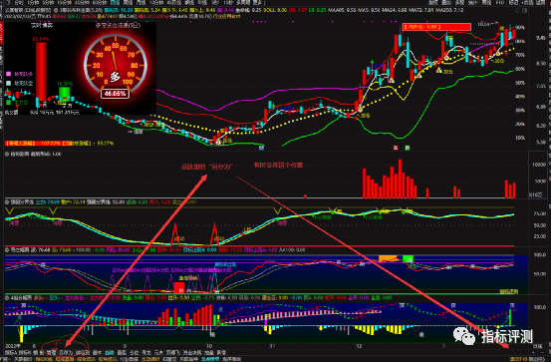Click the square window icon above the chart
This screenshot has height=362, width=551.
point(525,11)
